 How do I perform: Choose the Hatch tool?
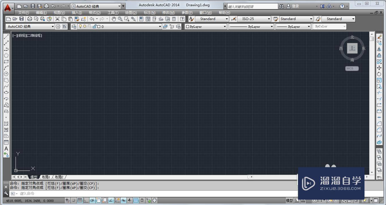click(x=6, y=124)
